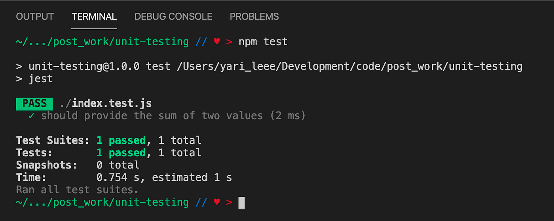Viewport: 554px width, 221px height.
Task: Click the red heart in bottom prompt
Action: [x=216, y=202]
